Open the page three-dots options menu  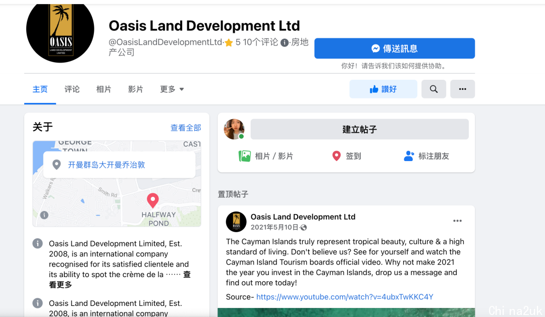coord(462,89)
